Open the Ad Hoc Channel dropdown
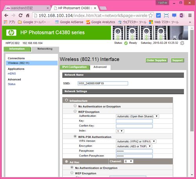The image size is (196, 179). click(x=129, y=161)
